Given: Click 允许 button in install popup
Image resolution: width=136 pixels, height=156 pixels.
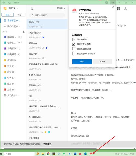Looking at the screenshot, I should click(82, 62).
